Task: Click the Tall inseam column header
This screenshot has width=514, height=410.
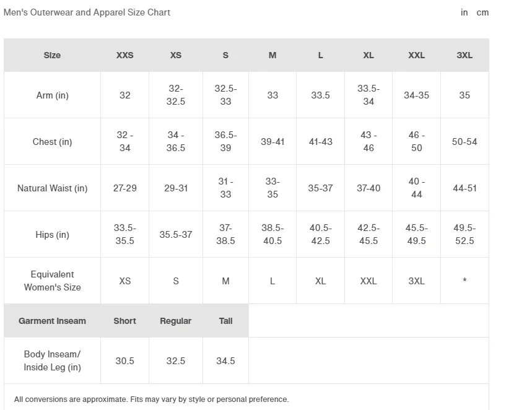Action: pyautogui.click(x=225, y=321)
